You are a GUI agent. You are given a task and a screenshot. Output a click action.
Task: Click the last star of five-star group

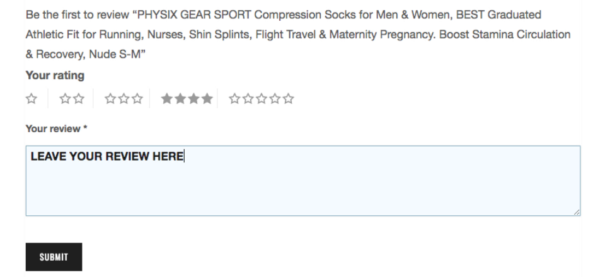click(x=288, y=99)
